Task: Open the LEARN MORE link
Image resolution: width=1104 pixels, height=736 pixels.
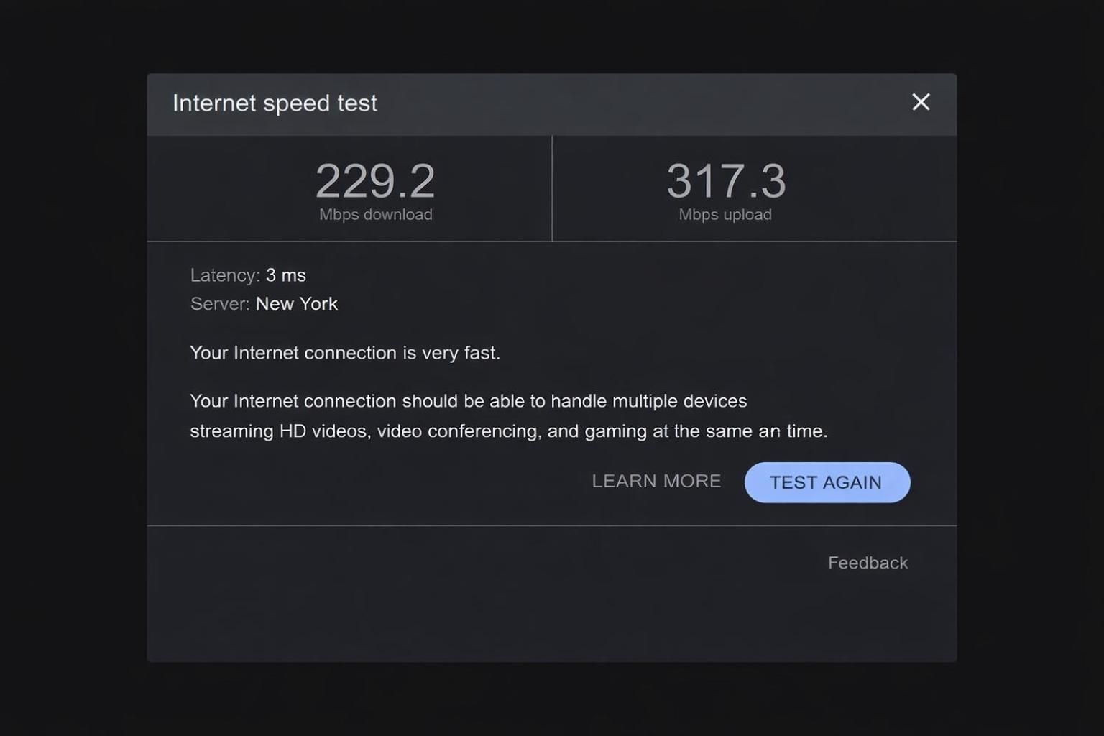Action: point(656,481)
